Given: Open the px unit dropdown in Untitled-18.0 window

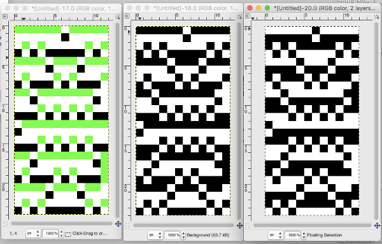Looking at the screenshot, I should 155,235.
